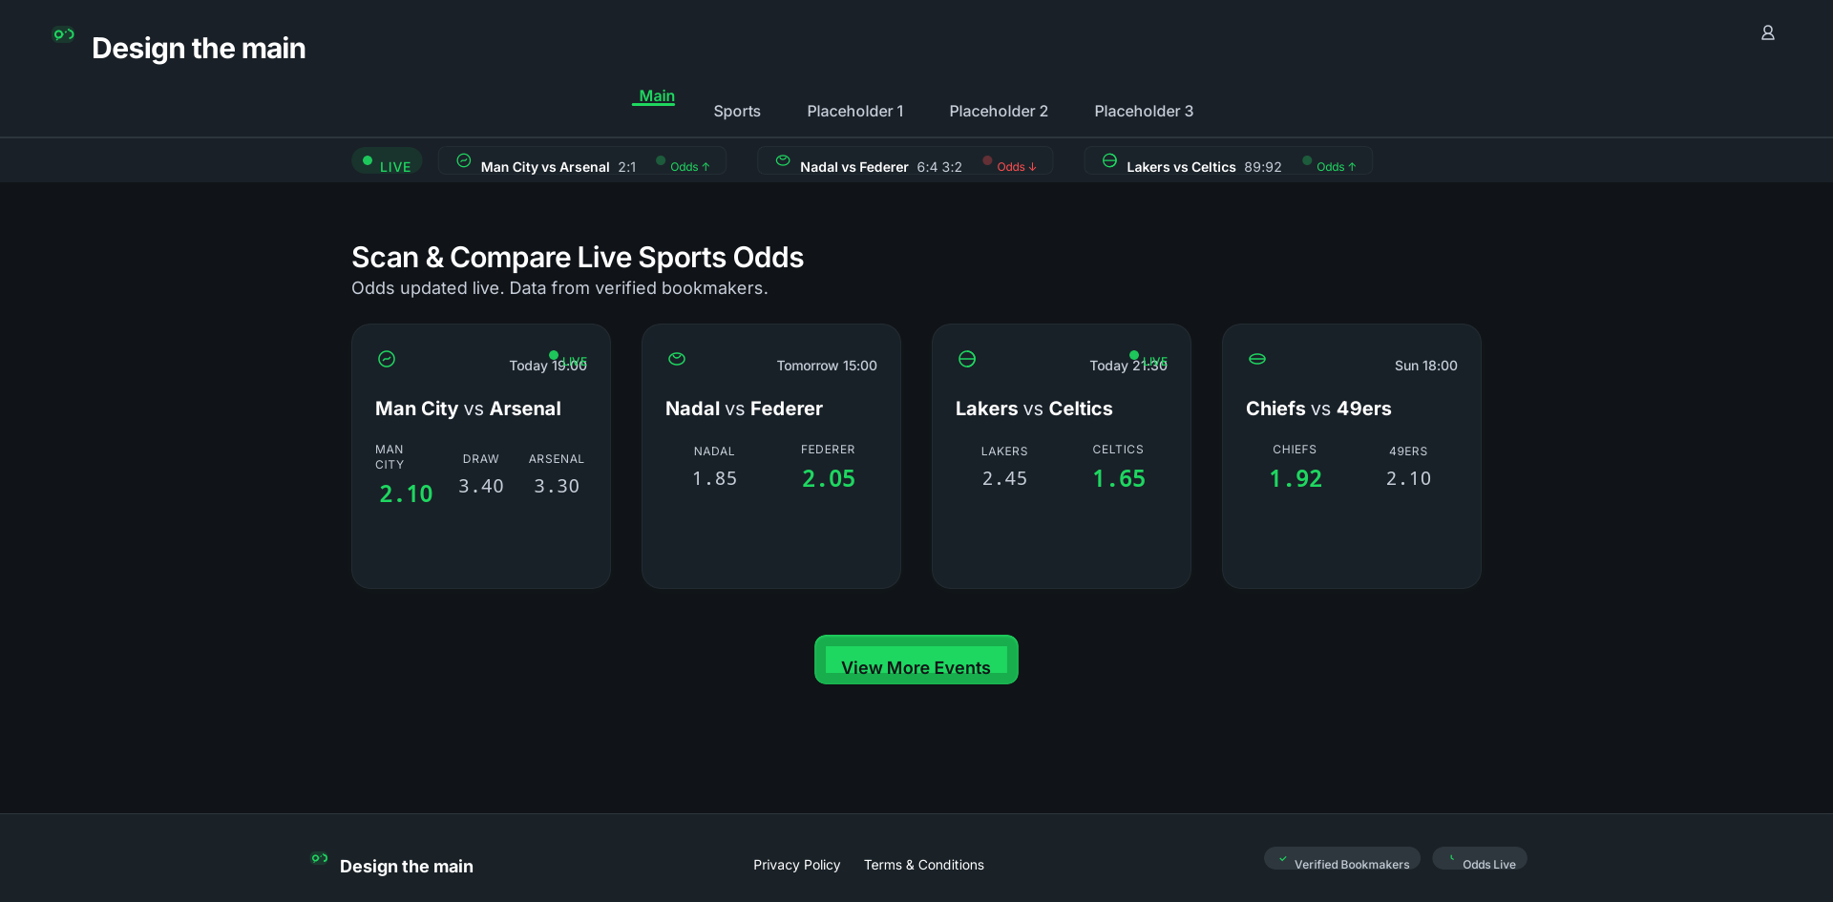Select Federer odds 2.05
Screen dimensions: 1833x902
[828, 478]
